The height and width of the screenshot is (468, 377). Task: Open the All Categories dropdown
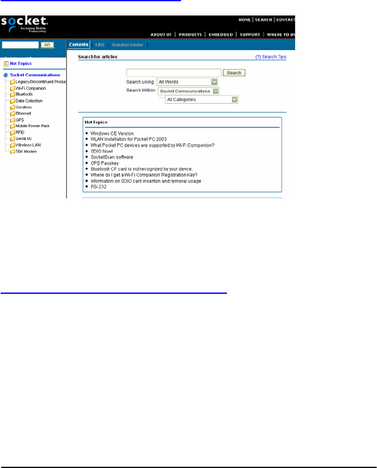pyautogui.click(x=202, y=99)
